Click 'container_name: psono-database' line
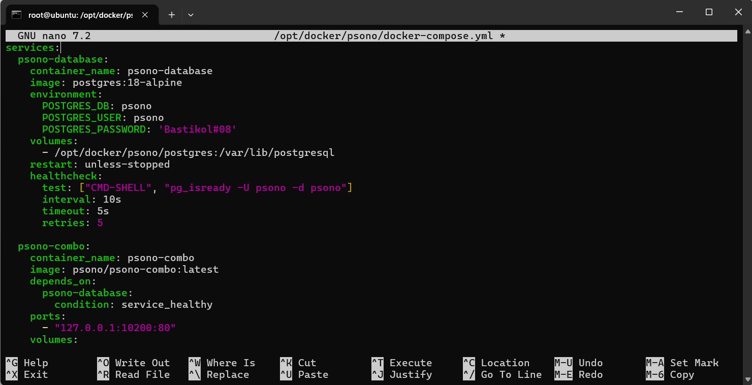 tap(121, 71)
